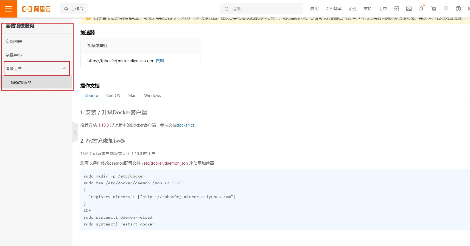Click the warning icon in yellow banner
Viewport: 470px width, 246px height.
pyautogui.click(x=88, y=19)
